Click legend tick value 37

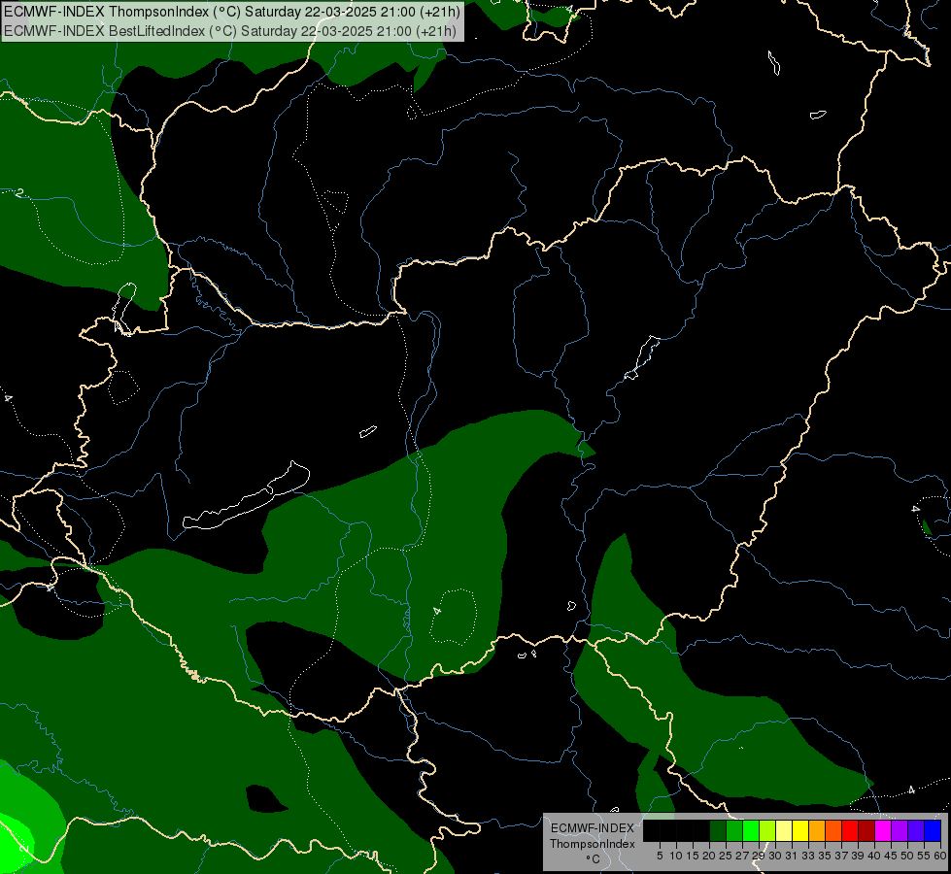coord(841,856)
